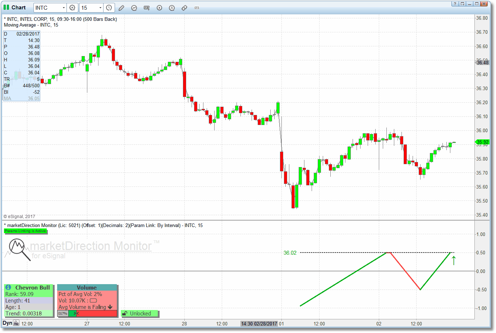Image resolution: width=496 pixels, height=333 pixels.
Task: Click the Age: 1 row
Action: tap(28, 307)
